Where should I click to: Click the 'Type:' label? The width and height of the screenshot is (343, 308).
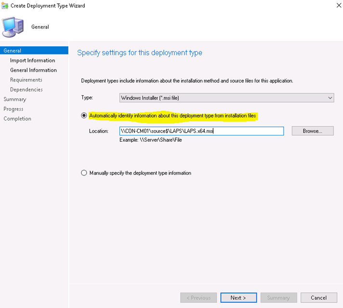(87, 98)
